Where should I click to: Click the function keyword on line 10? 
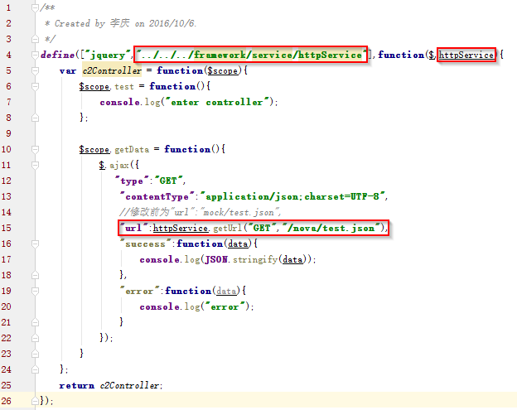coord(187,149)
